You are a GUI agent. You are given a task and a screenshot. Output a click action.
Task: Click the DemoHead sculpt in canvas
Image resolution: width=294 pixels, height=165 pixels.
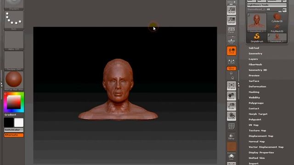118,89
